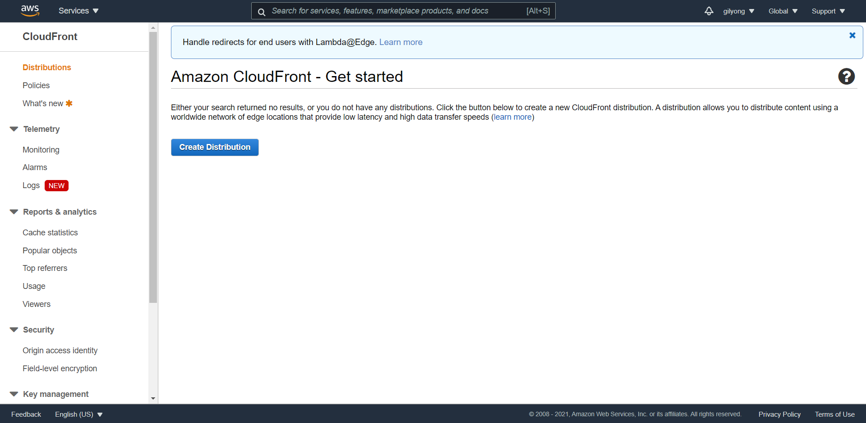The width and height of the screenshot is (866, 423).
Task: Open Popular objects report
Action: 50,251
